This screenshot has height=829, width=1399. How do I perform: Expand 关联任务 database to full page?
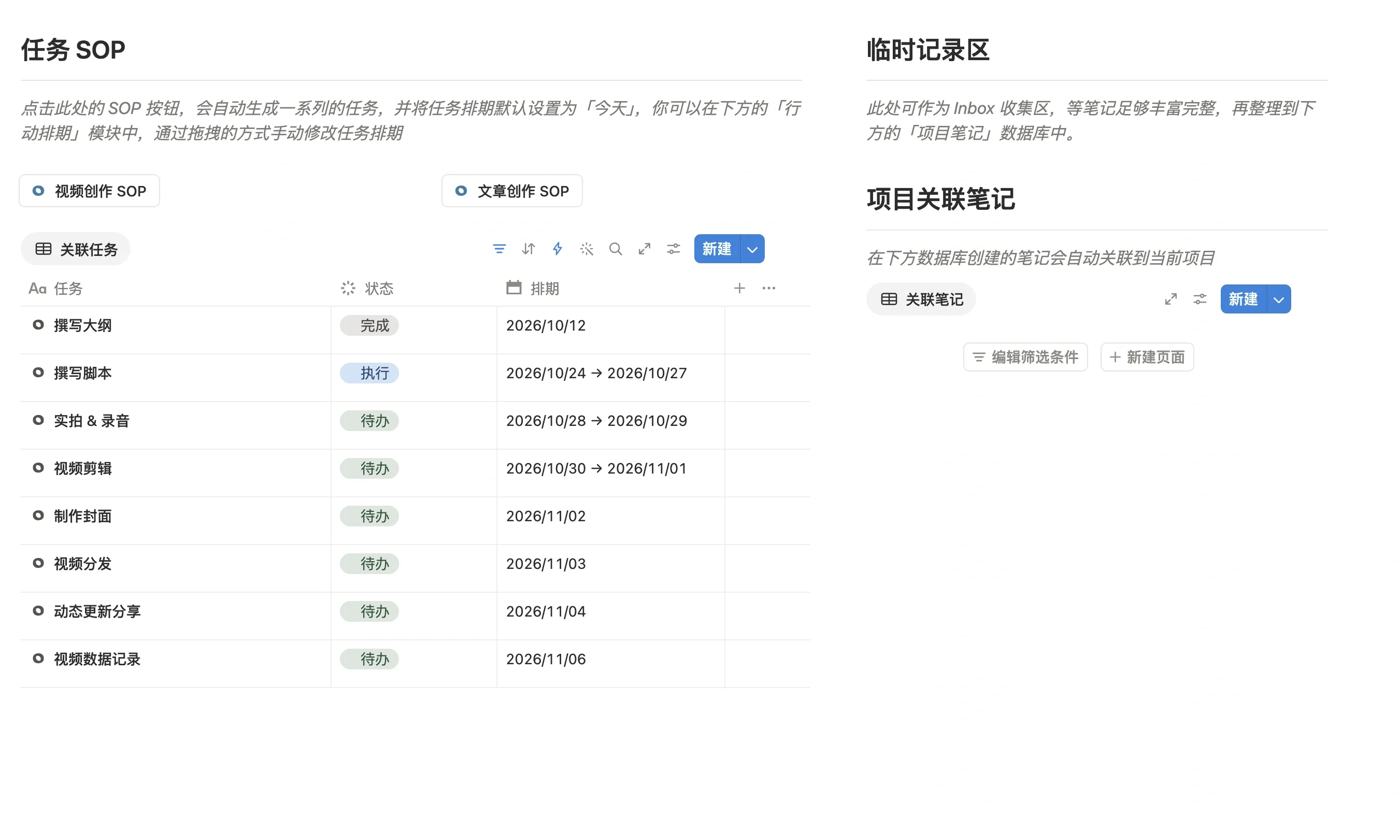(x=645, y=249)
